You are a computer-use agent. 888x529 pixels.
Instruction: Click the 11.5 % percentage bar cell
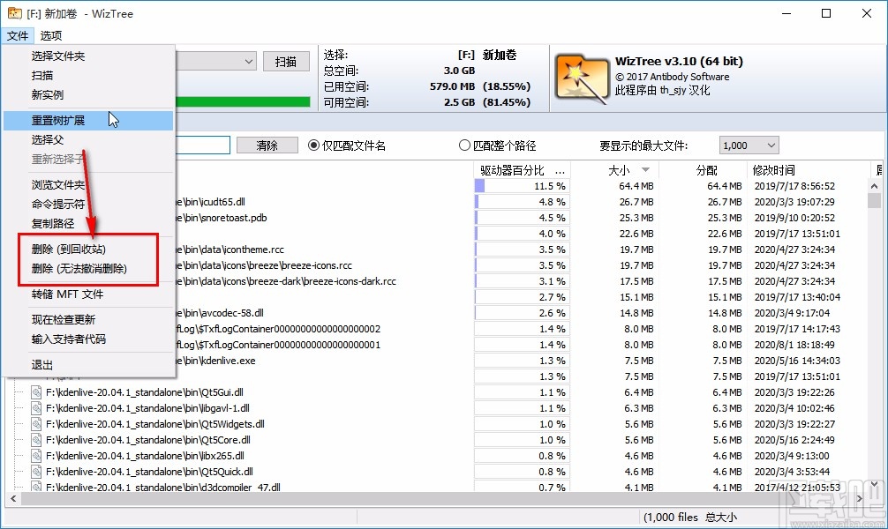(522, 186)
